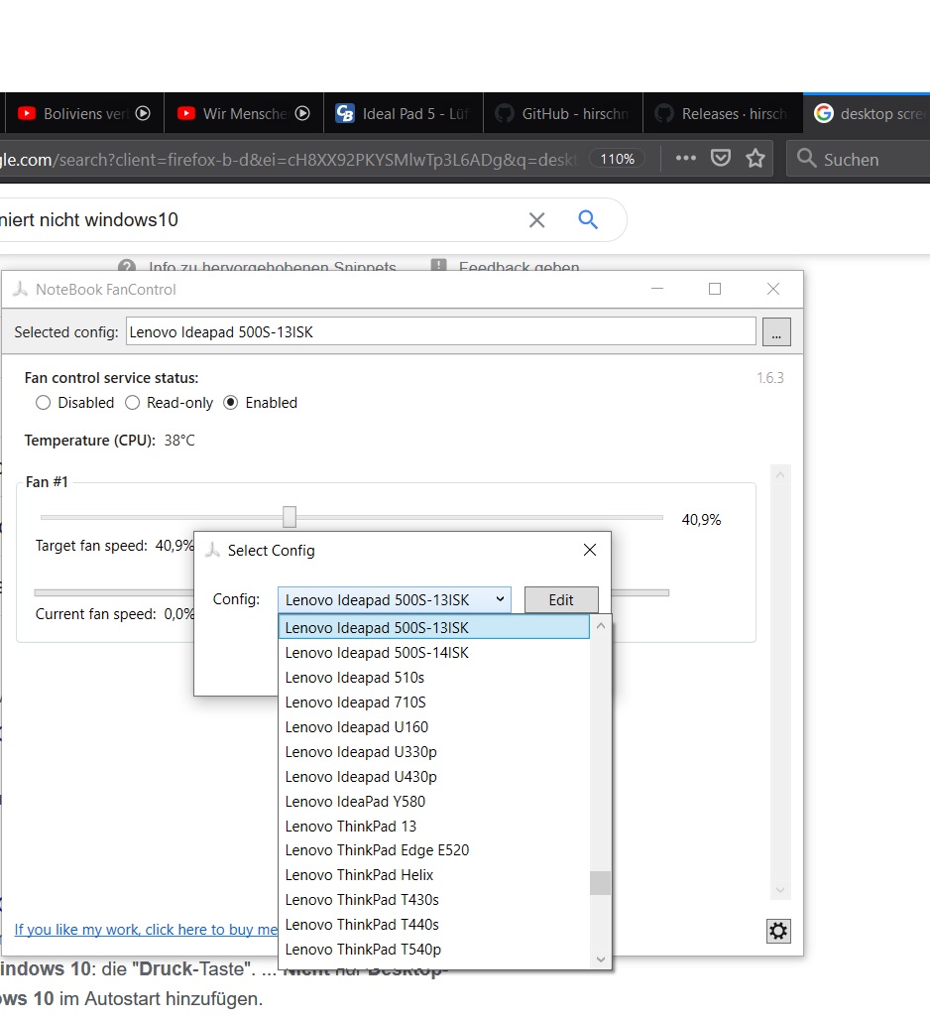Image resolution: width=930 pixels, height=1023 pixels.
Task: Save page to Pocket icon
Action: click(x=720, y=159)
